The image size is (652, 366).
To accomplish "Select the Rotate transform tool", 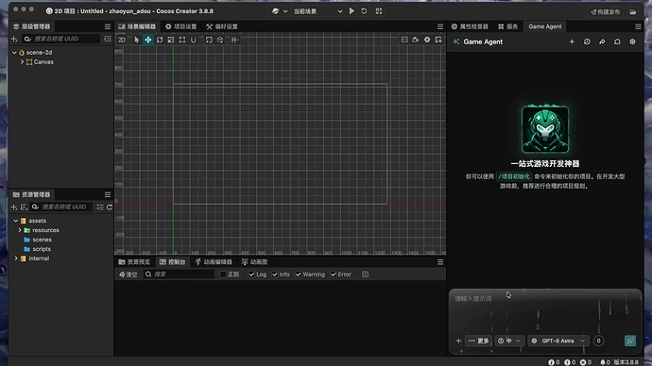I will point(160,40).
